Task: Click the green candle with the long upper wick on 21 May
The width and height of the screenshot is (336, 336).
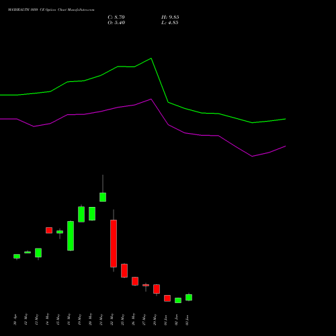Action: (103, 197)
